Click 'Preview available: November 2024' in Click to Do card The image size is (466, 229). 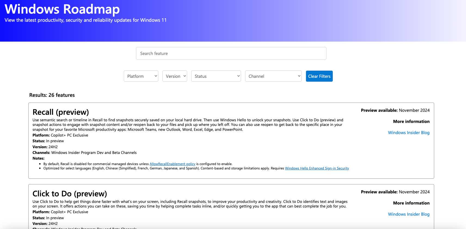[x=395, y=192]
